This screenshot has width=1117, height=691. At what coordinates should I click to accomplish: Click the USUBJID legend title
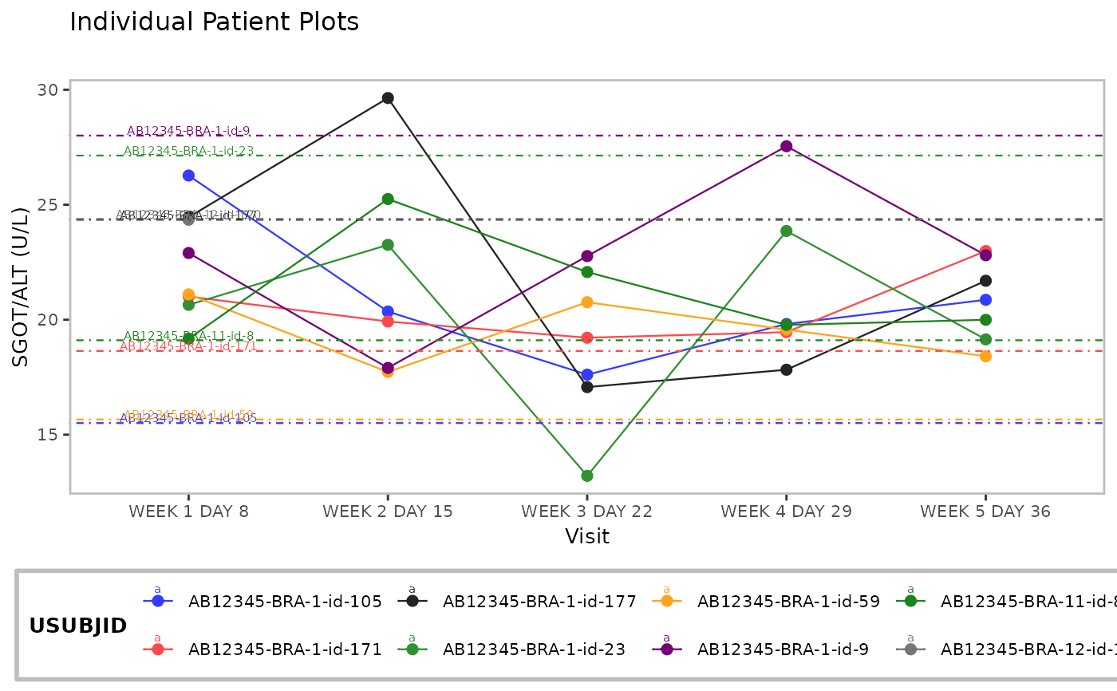pos(78,626)
